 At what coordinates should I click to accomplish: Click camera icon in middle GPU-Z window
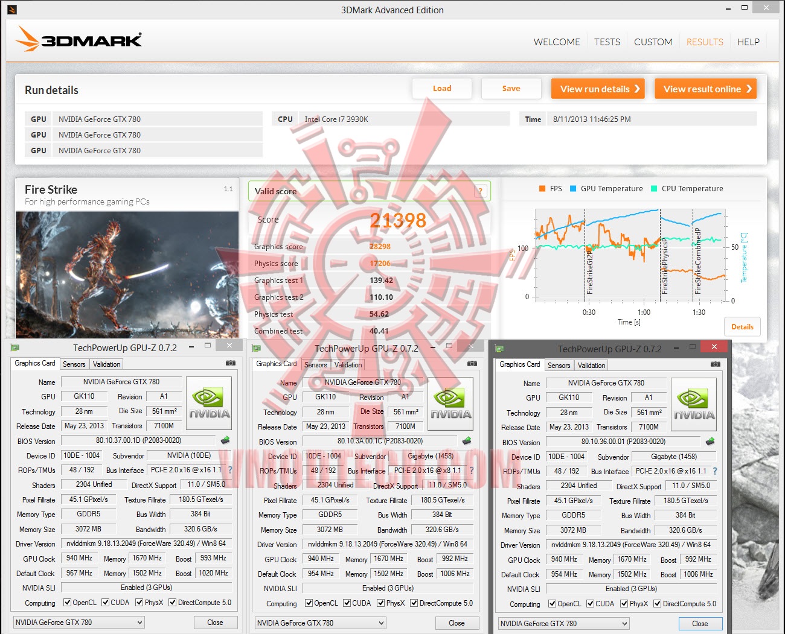[472, 364]
